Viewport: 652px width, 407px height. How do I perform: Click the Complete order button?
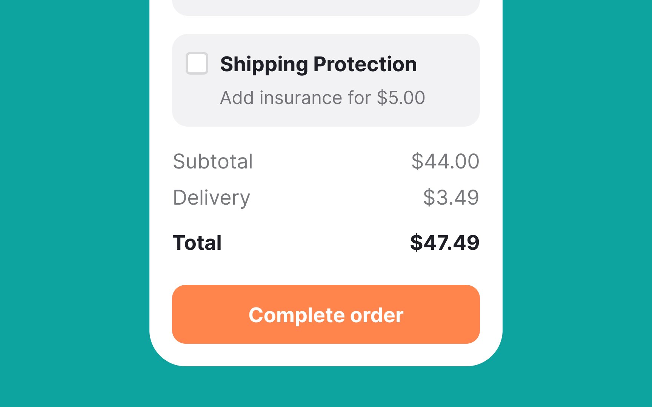coord(326,314)
